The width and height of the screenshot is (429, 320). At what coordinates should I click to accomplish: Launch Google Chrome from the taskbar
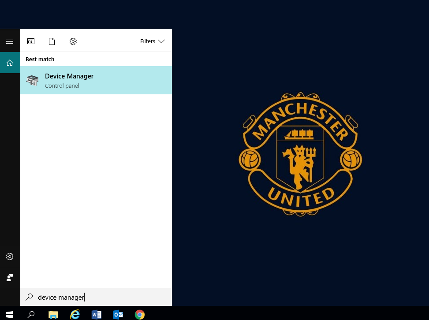(x=139, y=314)
